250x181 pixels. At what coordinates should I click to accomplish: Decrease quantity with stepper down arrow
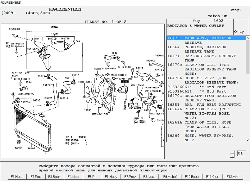click(x=232, y=156)
